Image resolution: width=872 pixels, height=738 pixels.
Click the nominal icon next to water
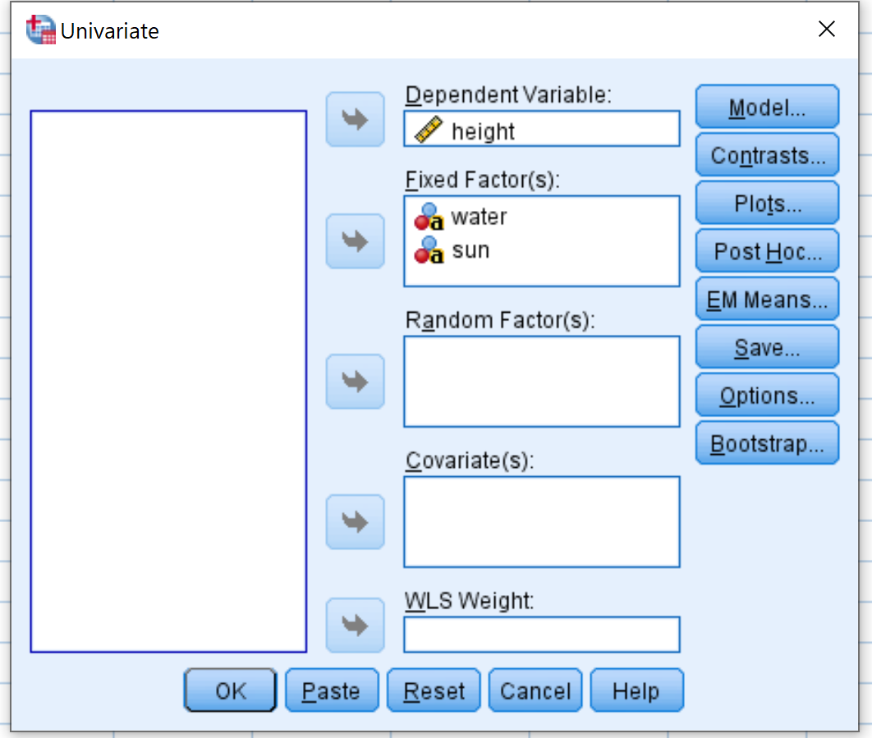(x=429, y=217)
